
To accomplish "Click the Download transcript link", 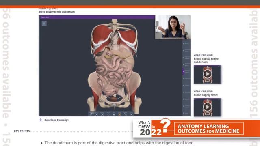I will 56,120.
